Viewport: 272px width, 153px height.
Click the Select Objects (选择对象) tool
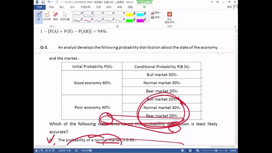tap(65, 16)
